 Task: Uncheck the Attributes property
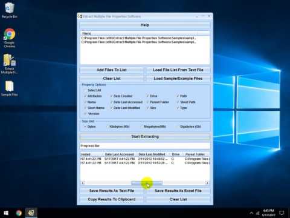point(85,96)
